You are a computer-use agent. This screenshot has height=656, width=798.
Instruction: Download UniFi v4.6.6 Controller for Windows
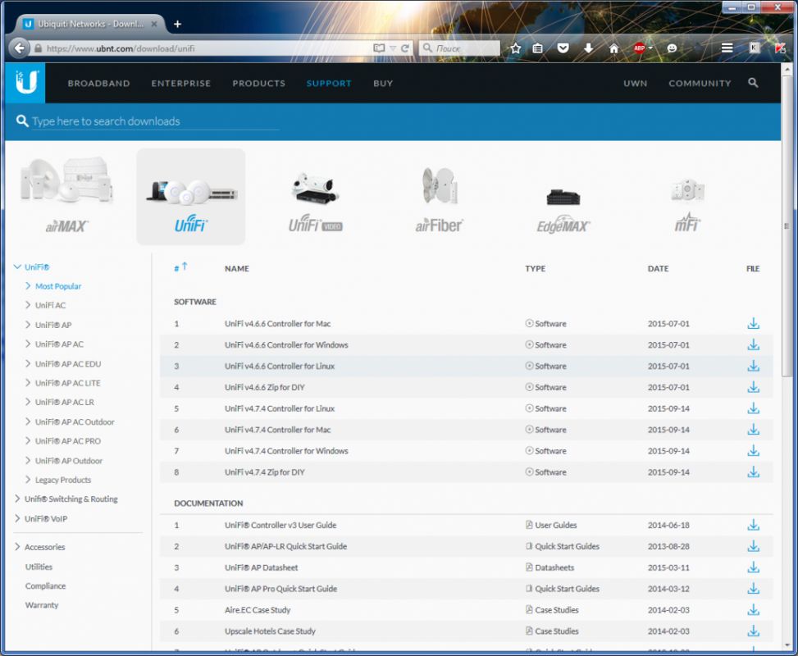point(753,345)
